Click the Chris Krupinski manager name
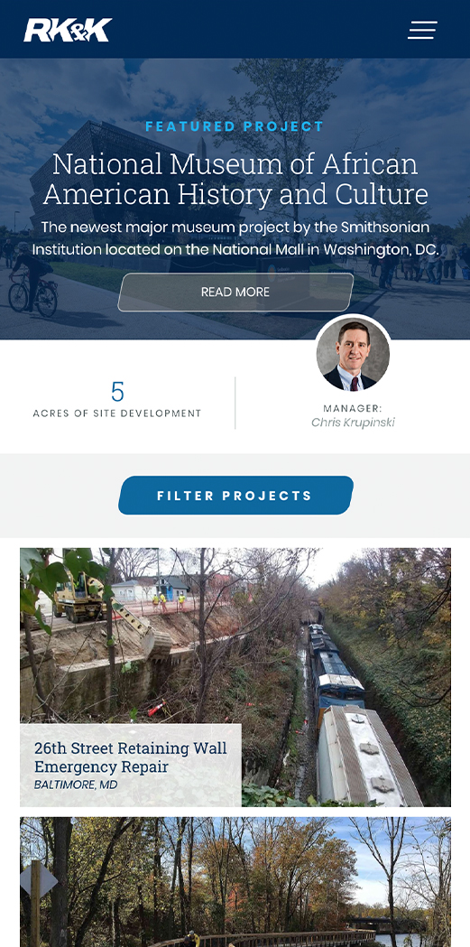 coord(353,422)
